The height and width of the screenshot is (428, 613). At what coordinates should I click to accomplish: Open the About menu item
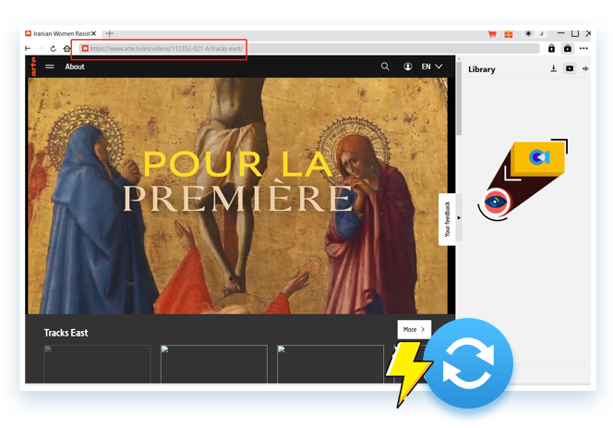tap(75, 67)
